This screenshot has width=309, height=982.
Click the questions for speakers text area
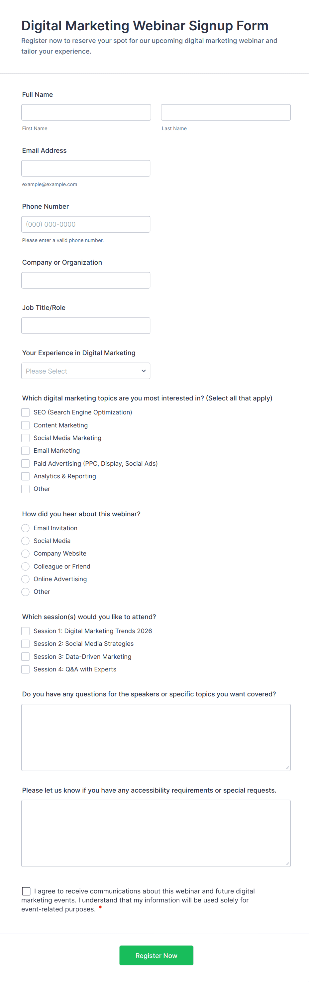tap(155, 736)
